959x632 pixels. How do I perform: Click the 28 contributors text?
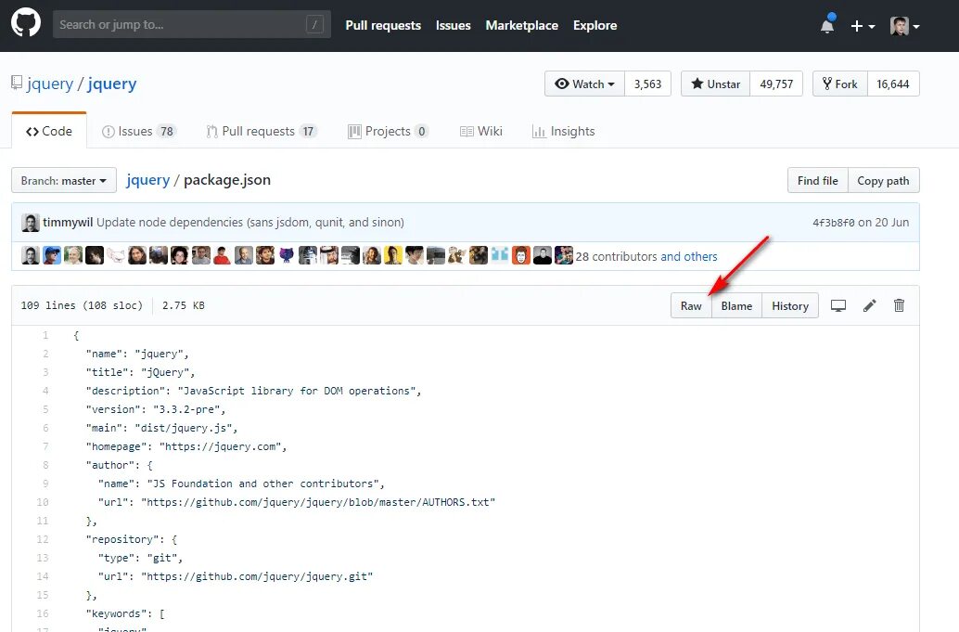tap(617, 256)
